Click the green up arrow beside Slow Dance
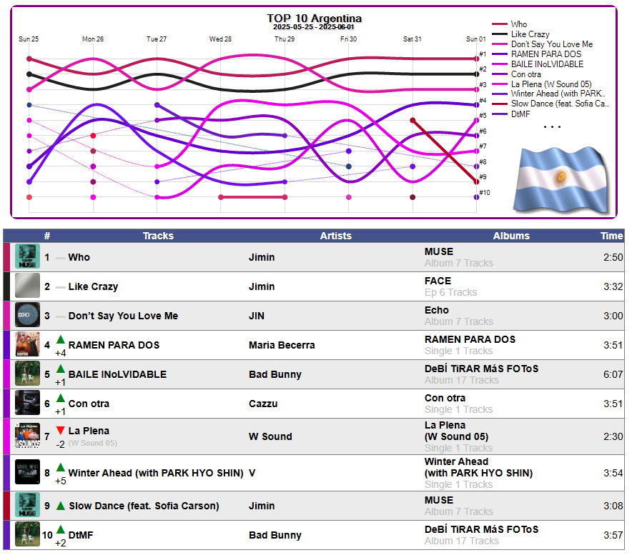The image size is (632, 555). (x=61, y=506)
